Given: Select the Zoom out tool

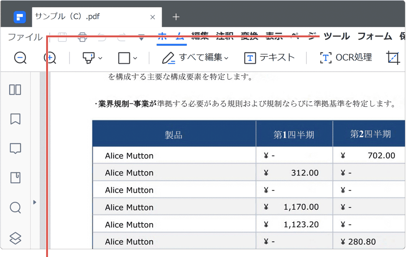Looking at the screenshot, I should pos(20,58).
